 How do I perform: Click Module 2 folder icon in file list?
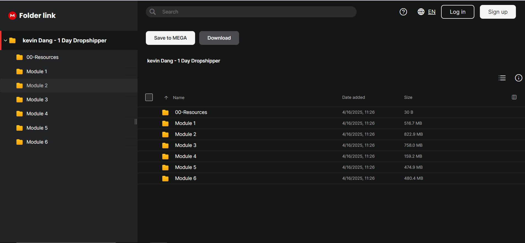click(165, 135)
